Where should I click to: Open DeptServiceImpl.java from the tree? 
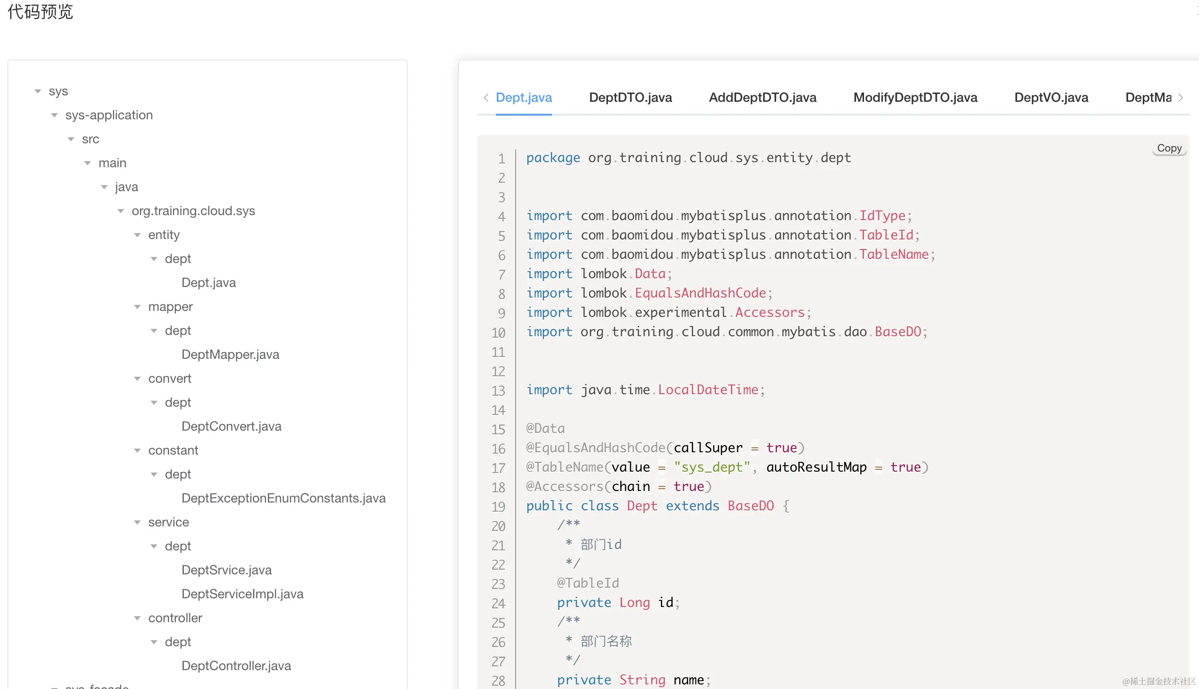242,594
